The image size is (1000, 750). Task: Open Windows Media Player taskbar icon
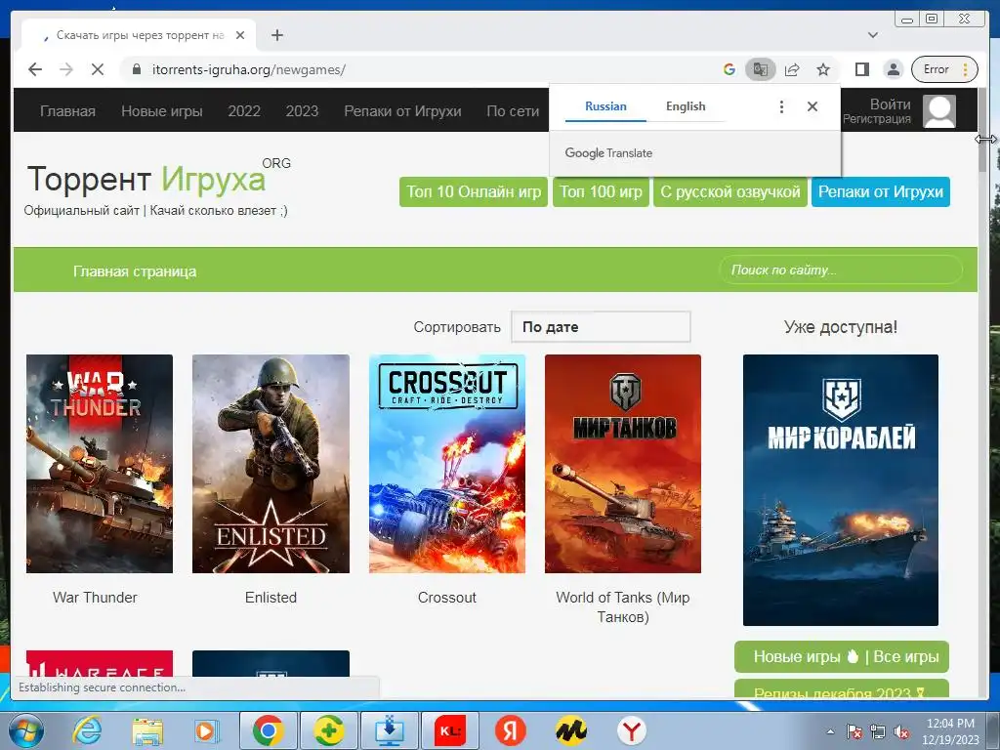pos(205,730)
